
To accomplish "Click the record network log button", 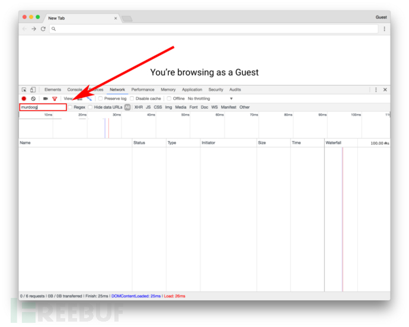I will point(24,99).
